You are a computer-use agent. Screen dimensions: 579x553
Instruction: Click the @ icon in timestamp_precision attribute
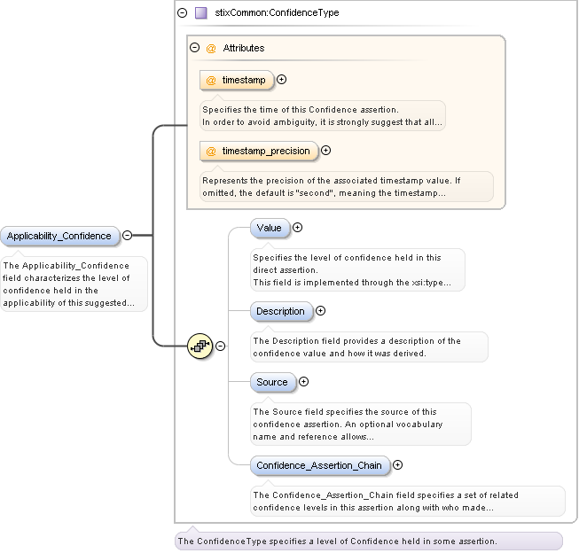coord(211,151)
